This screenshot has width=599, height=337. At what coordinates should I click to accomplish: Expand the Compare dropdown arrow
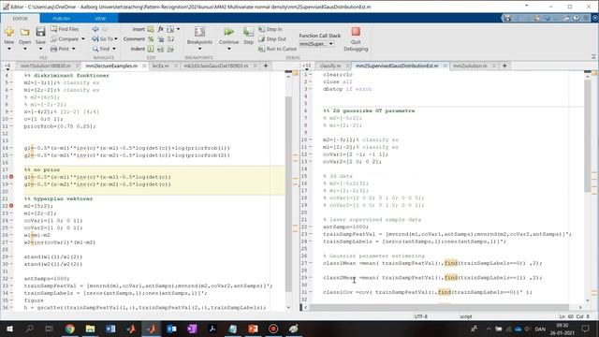click(x=83, y=39)
